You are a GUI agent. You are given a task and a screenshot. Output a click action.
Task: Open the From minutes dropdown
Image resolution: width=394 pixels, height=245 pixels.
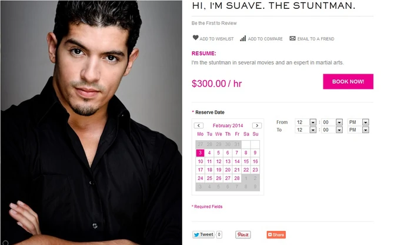[x=339, y=122]
